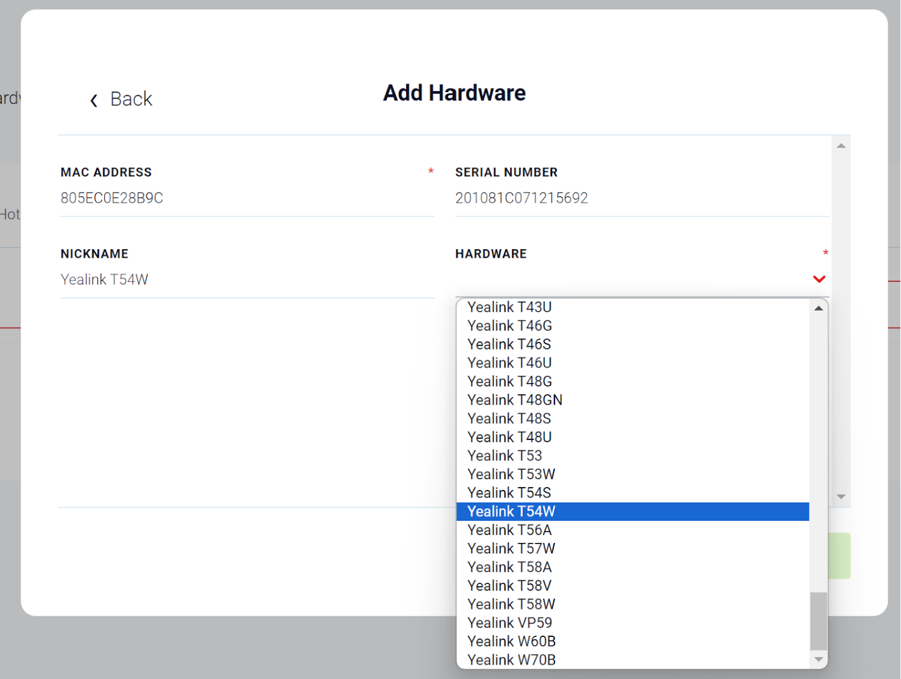
Task: Click the green button behind the dropdown
Action: click(840, 556)
